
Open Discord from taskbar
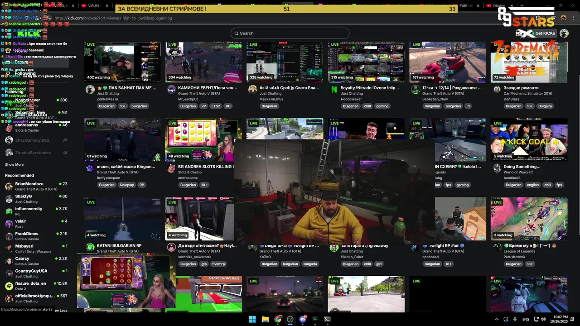(x=303, y=319)
